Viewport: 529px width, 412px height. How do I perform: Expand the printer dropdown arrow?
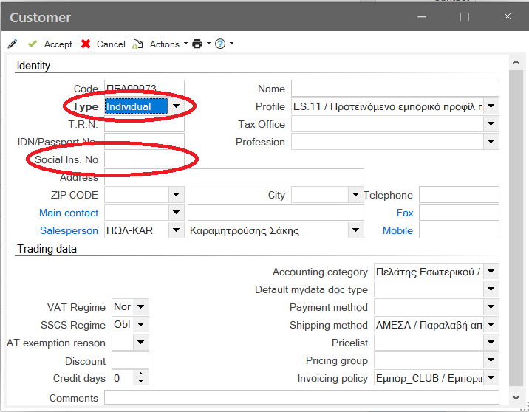click(208, 44)
